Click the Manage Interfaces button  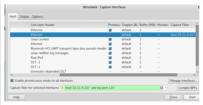(183, 81)
